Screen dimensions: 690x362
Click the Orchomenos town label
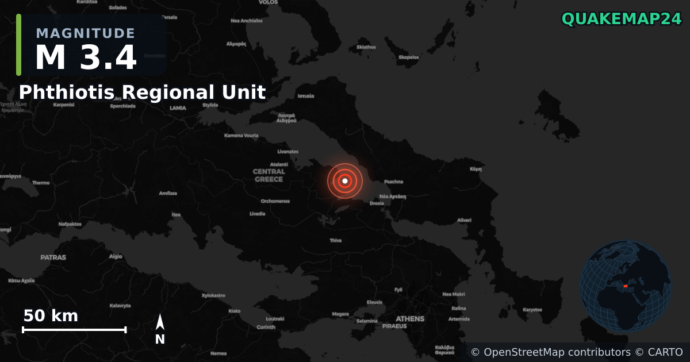click(275, 201)
